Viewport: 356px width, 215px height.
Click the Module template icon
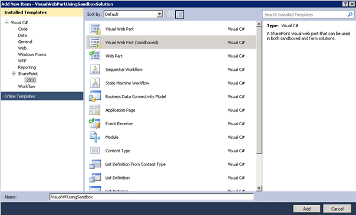pos(95,137)
